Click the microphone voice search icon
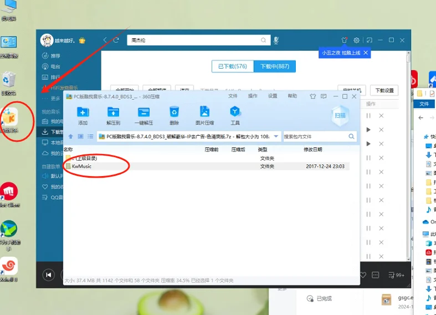Viewport: 436px width, 315px height. (276, 40)
